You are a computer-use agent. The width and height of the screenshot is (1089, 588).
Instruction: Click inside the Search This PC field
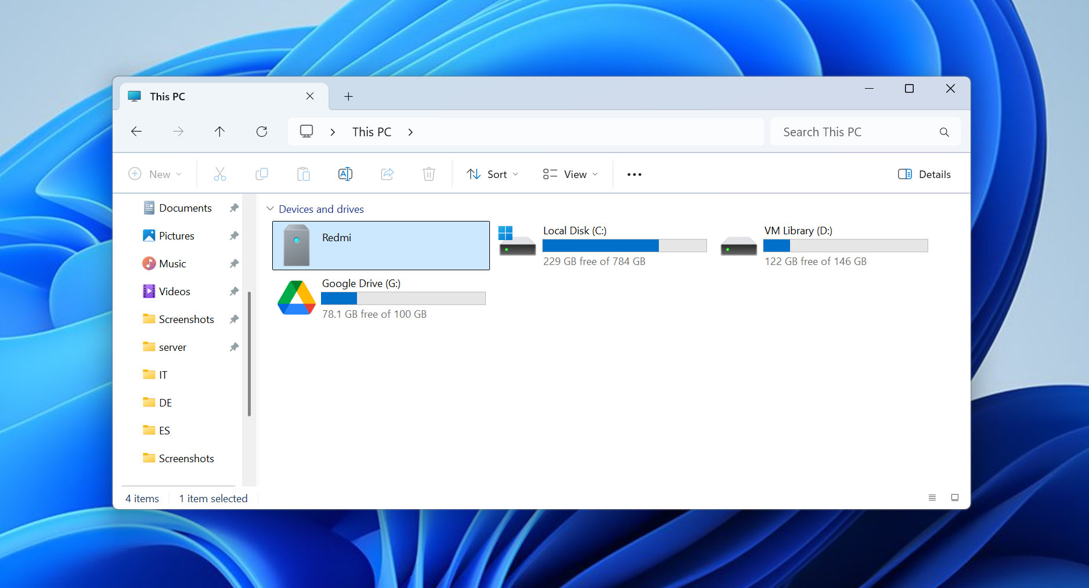pos(853,132)
